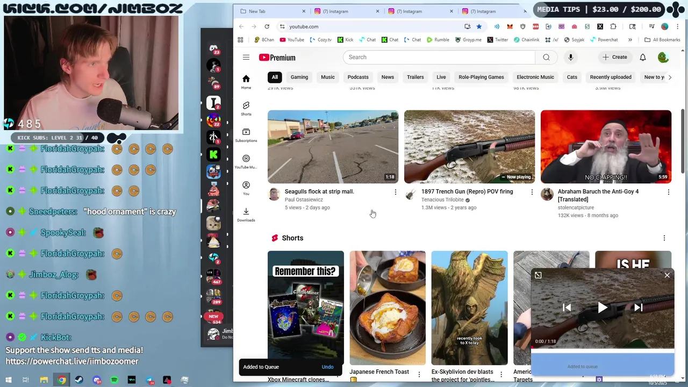Viewport: 688px width, 387px height.
Task: Open Chrome three-dot menu
Action: [677, 26]
